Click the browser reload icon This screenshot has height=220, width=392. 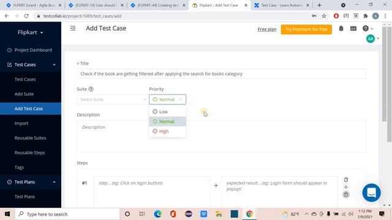tap(26, 16)
